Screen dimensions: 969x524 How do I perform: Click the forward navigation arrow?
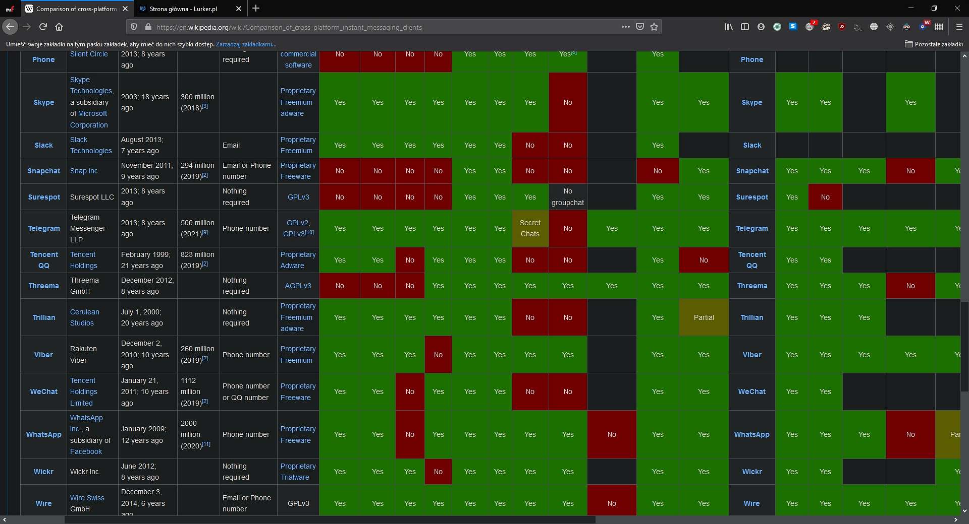point(27,27)
